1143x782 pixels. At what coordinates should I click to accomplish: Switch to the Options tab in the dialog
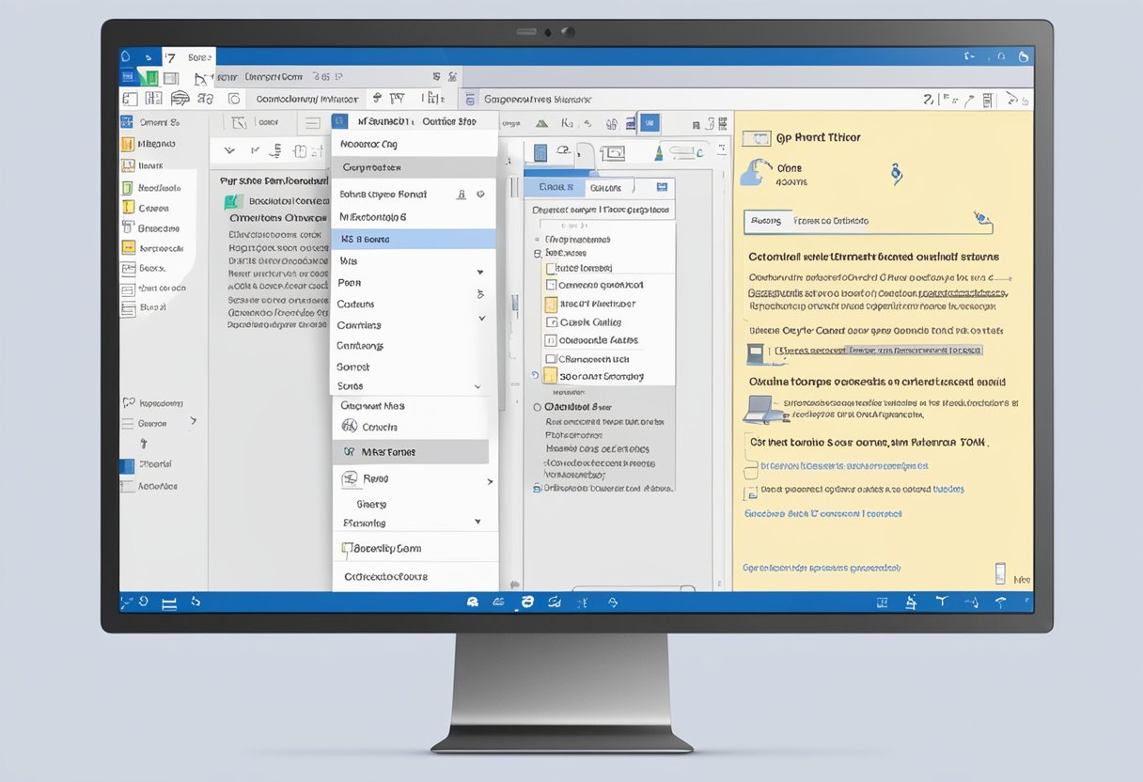606,186
